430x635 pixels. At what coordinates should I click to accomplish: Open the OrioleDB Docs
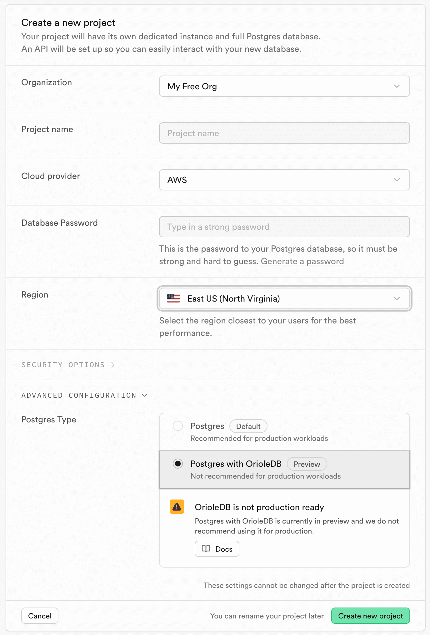pos(217,549)
